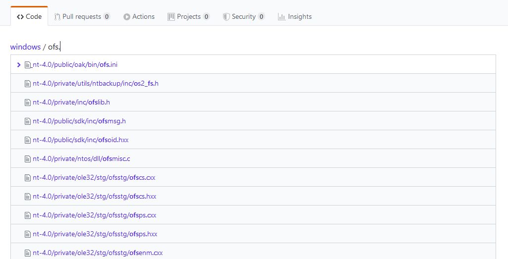The width and height of the screenshot is (508, 259).
Task: Click the chevron arrow beside ofs.ini result
Action: pos(19,65)
